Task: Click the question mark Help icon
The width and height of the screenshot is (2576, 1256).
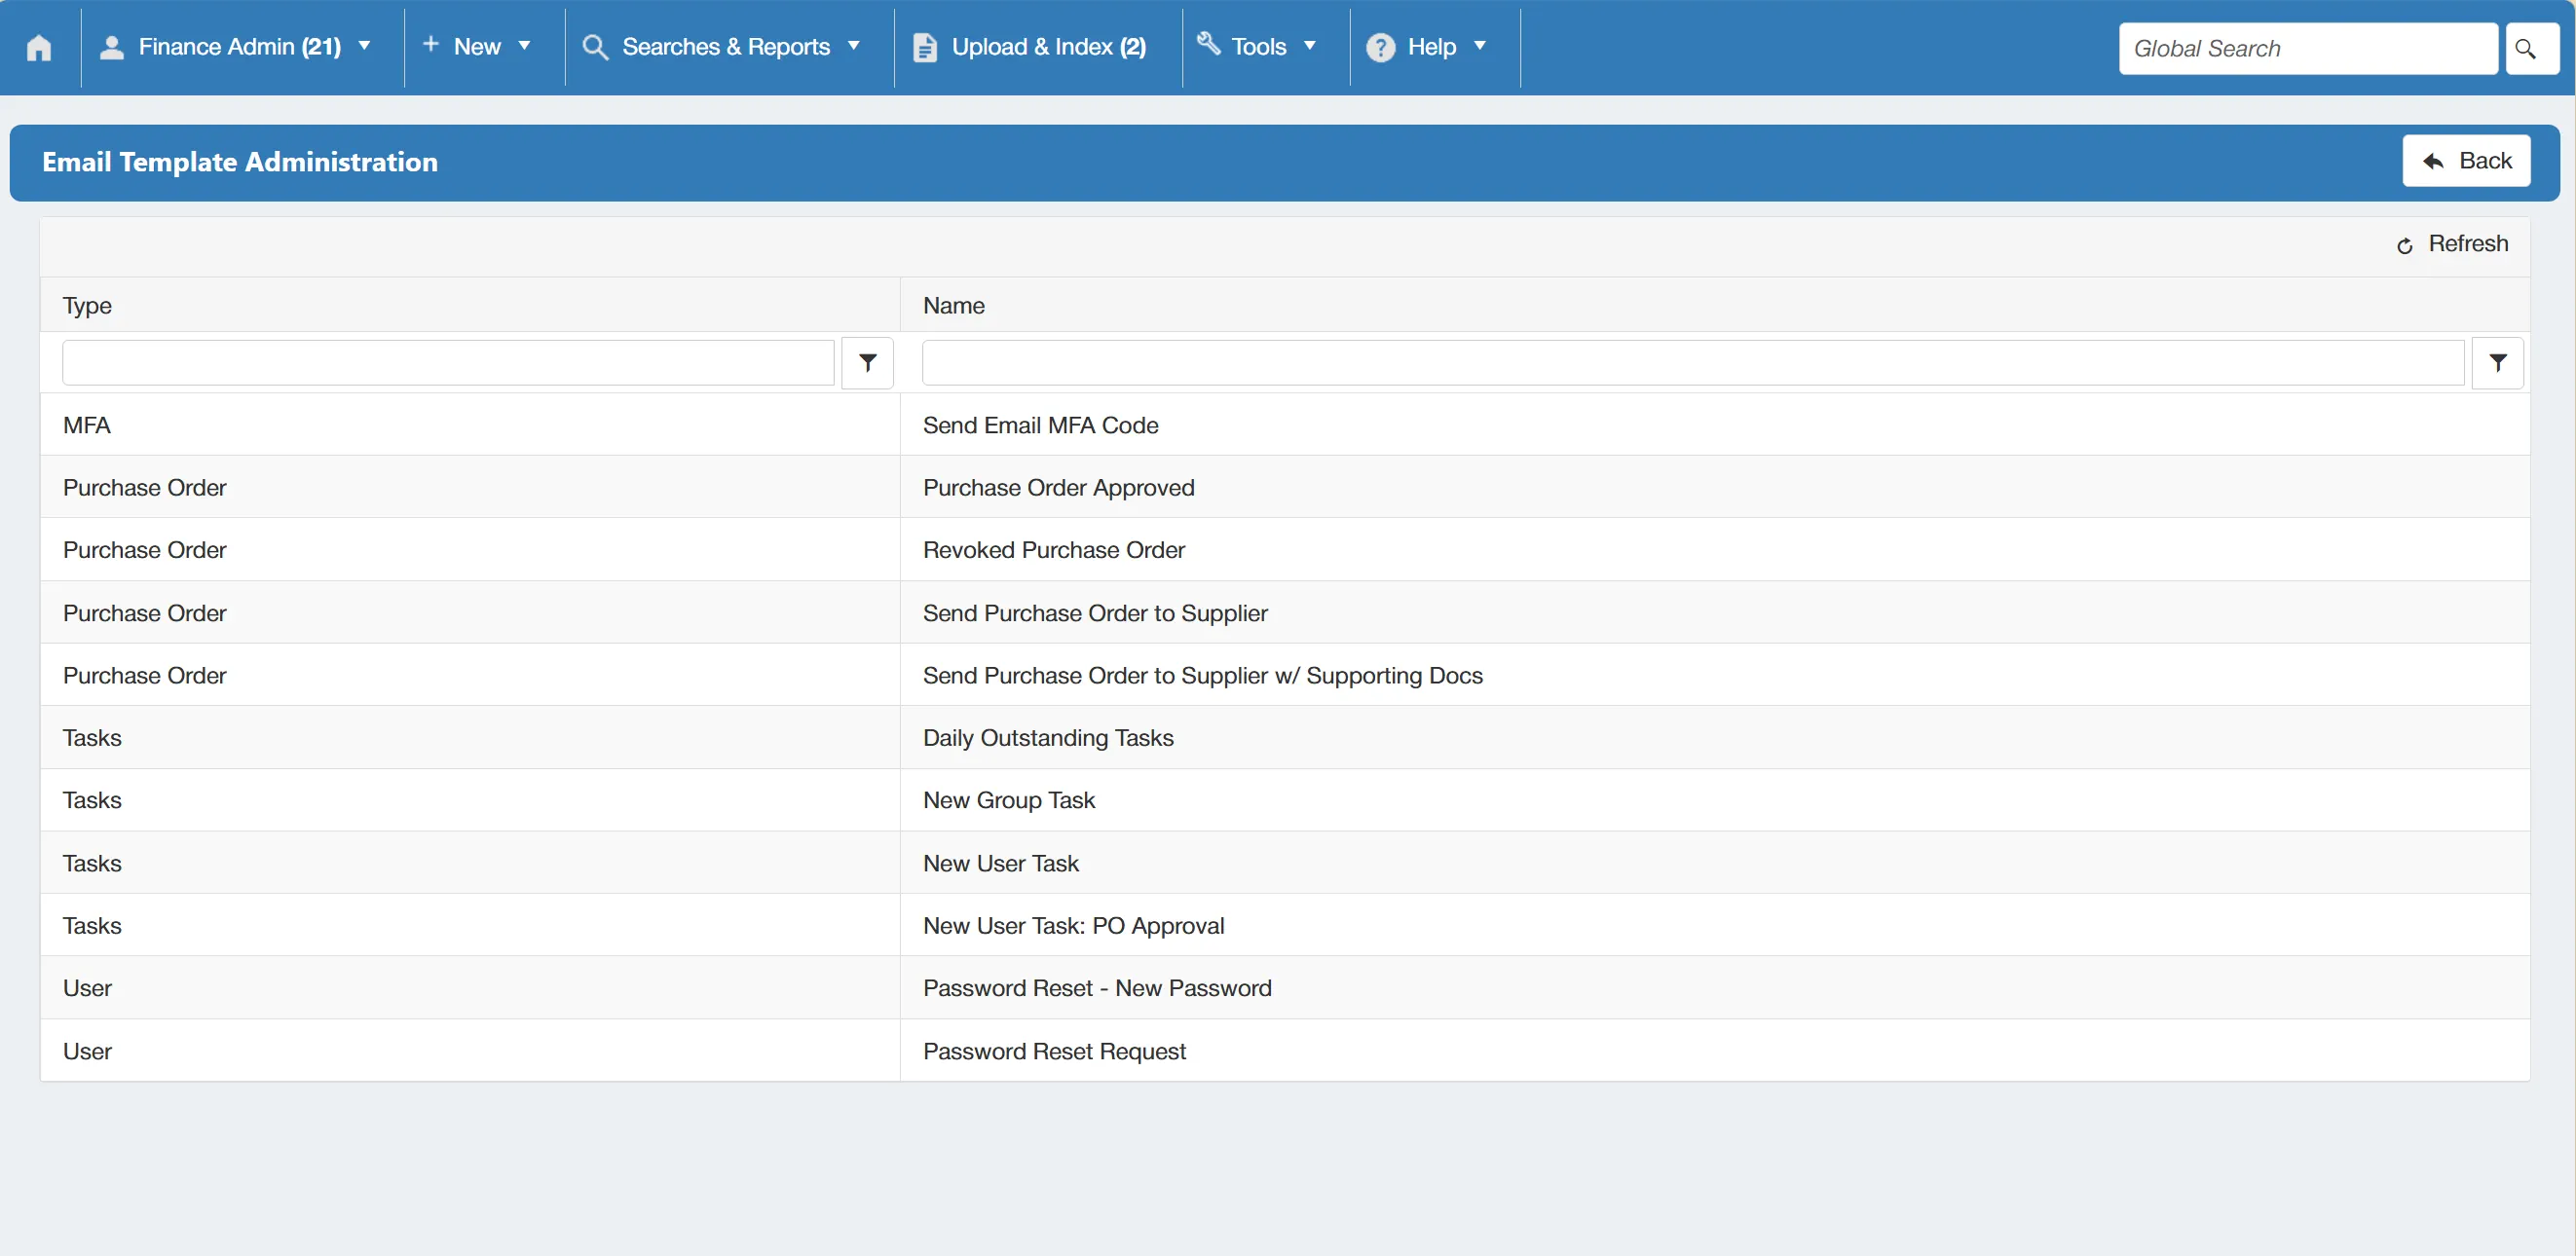Action: pyautogui.click(x=1380, y=47)
